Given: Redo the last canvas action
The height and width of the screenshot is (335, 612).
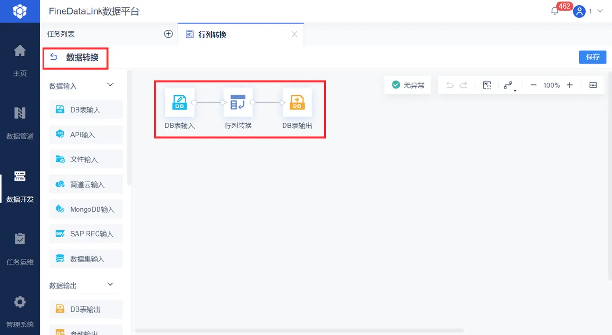Looking at the screenshot, I should point(463,85).
